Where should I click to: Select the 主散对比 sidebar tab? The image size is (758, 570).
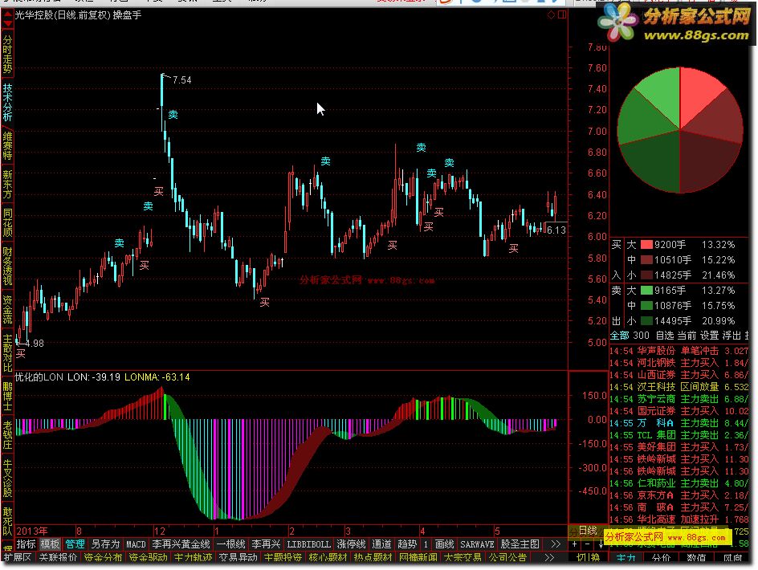pyautogui.click(x=7, y=353)
